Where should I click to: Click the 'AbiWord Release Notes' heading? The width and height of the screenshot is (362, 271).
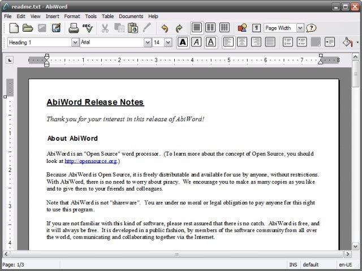96,102
